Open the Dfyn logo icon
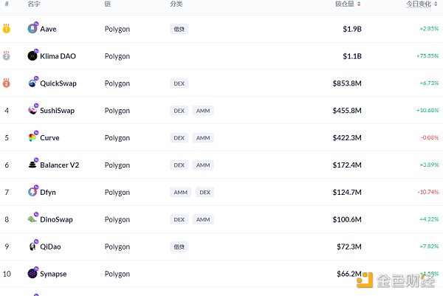The height and width of the screenshot is (296, 443). click(x=32, y=192)
